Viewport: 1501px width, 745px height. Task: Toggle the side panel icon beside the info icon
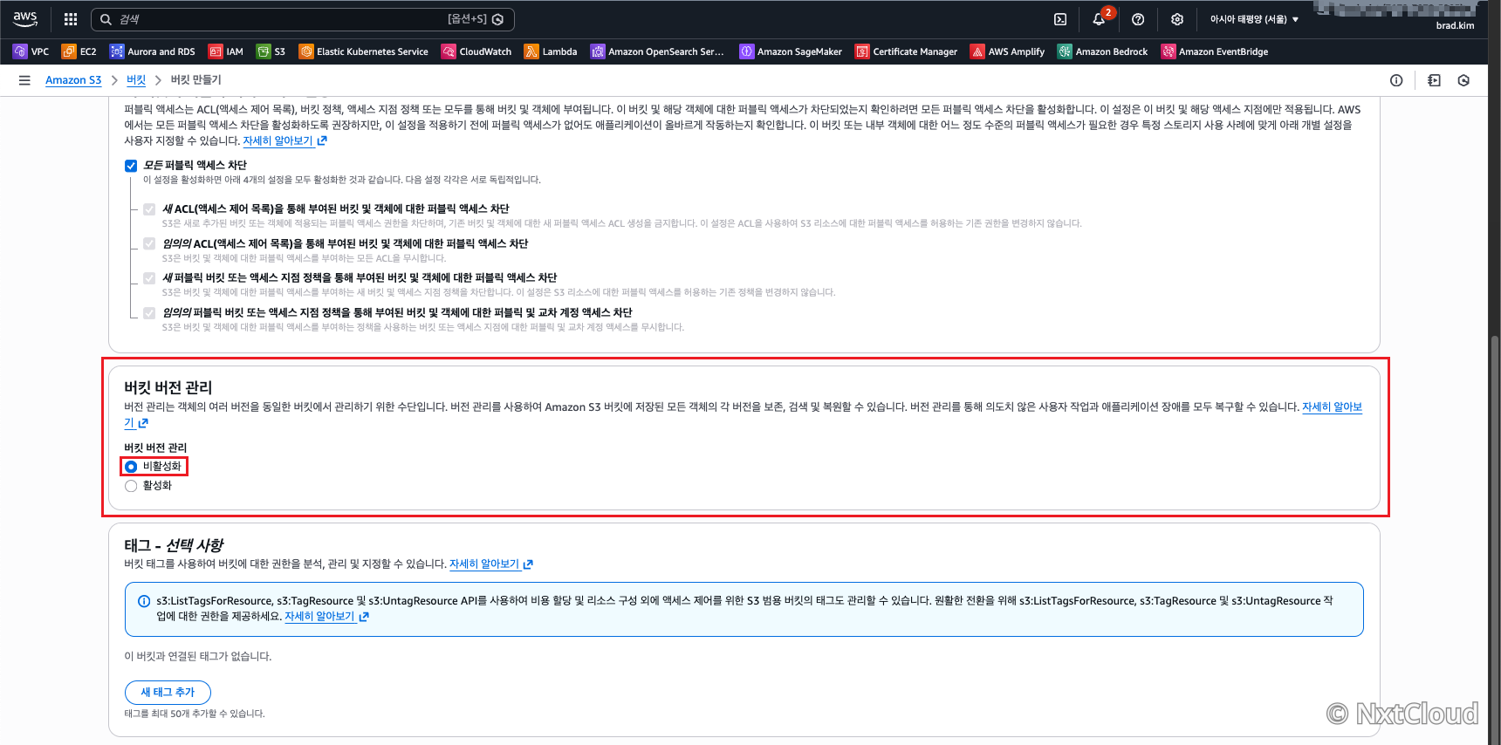click(1434, 80)
